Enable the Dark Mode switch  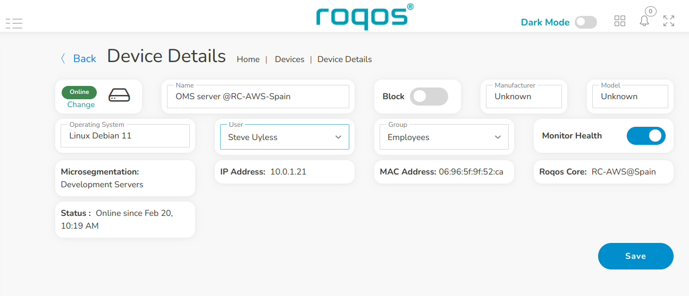point(585,22)
